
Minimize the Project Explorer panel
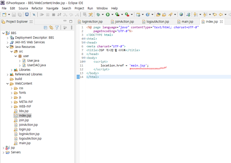(65, 21)
